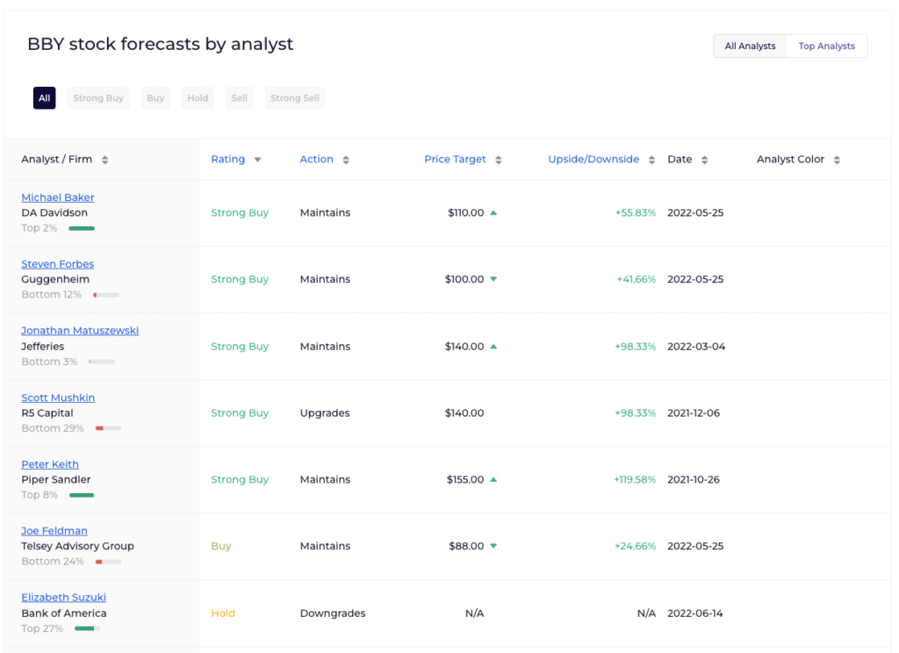Click green up arrow beside $110.00 target
Screen dimensions: 899x653
pyautogui.click(x=493, y=212)
